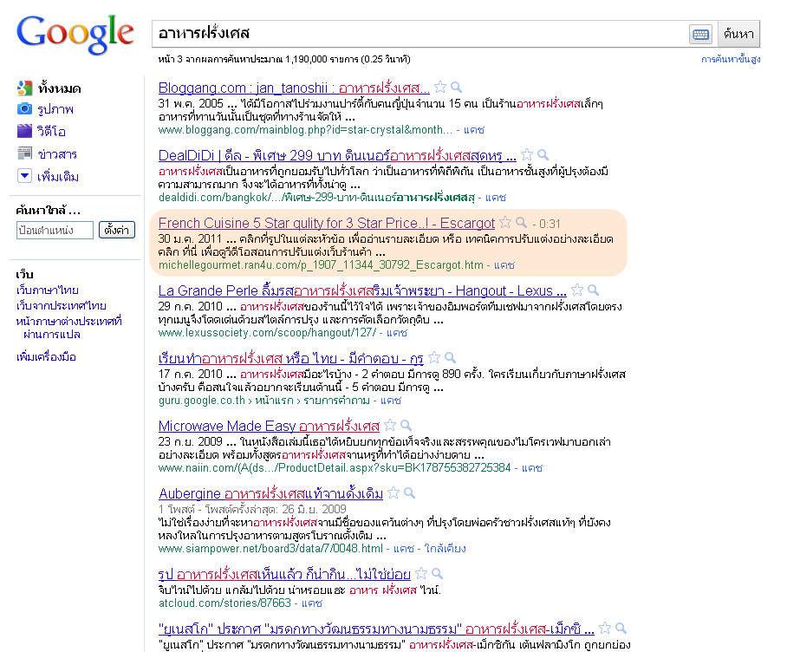Open วิดีโอ videos icon in sidebar
Screen dimensions: 787x652
(24, 131)
